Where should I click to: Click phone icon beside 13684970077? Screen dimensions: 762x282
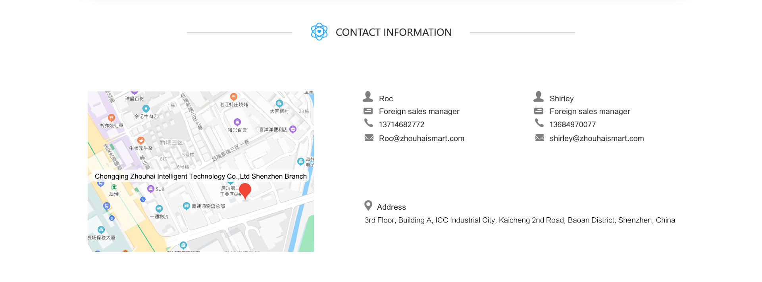click(539, 123)
